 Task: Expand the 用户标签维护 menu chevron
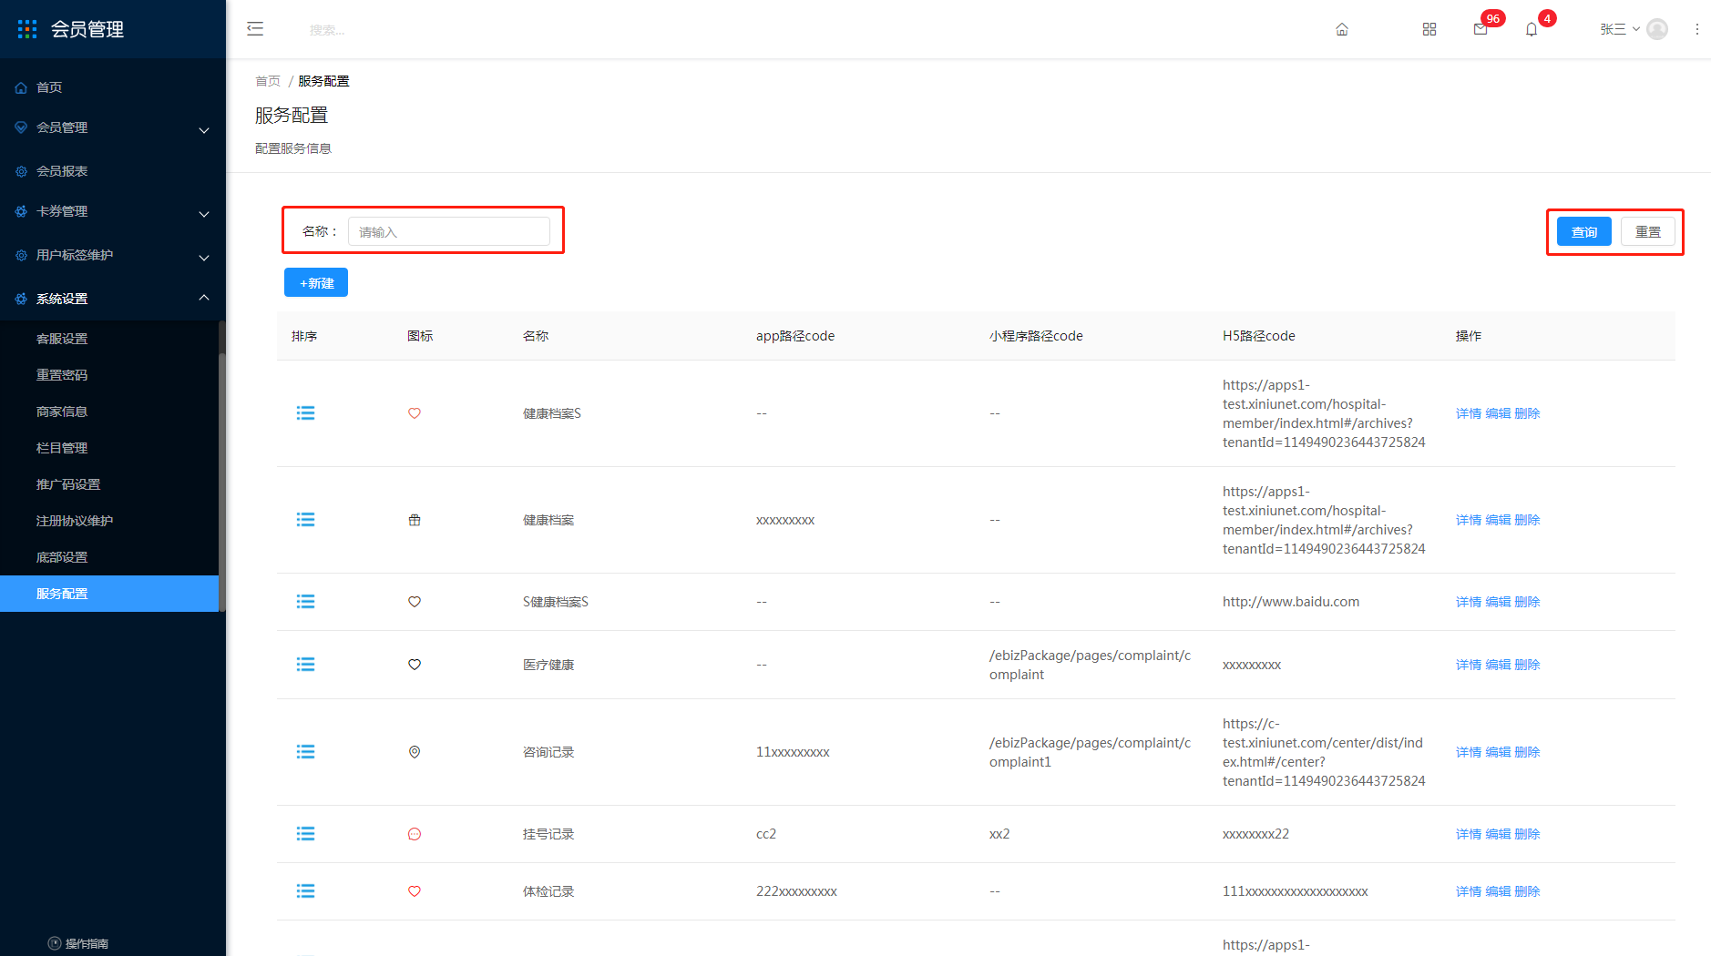[x=204, y=258]
